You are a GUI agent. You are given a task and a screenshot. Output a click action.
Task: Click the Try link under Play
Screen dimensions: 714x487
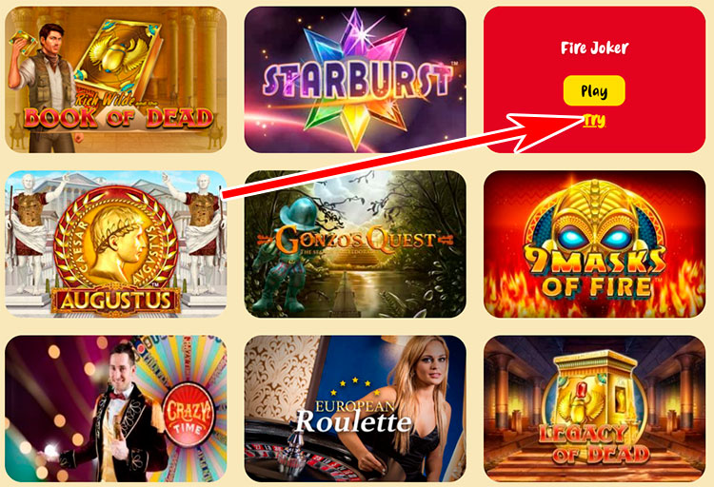coord(594,121)
